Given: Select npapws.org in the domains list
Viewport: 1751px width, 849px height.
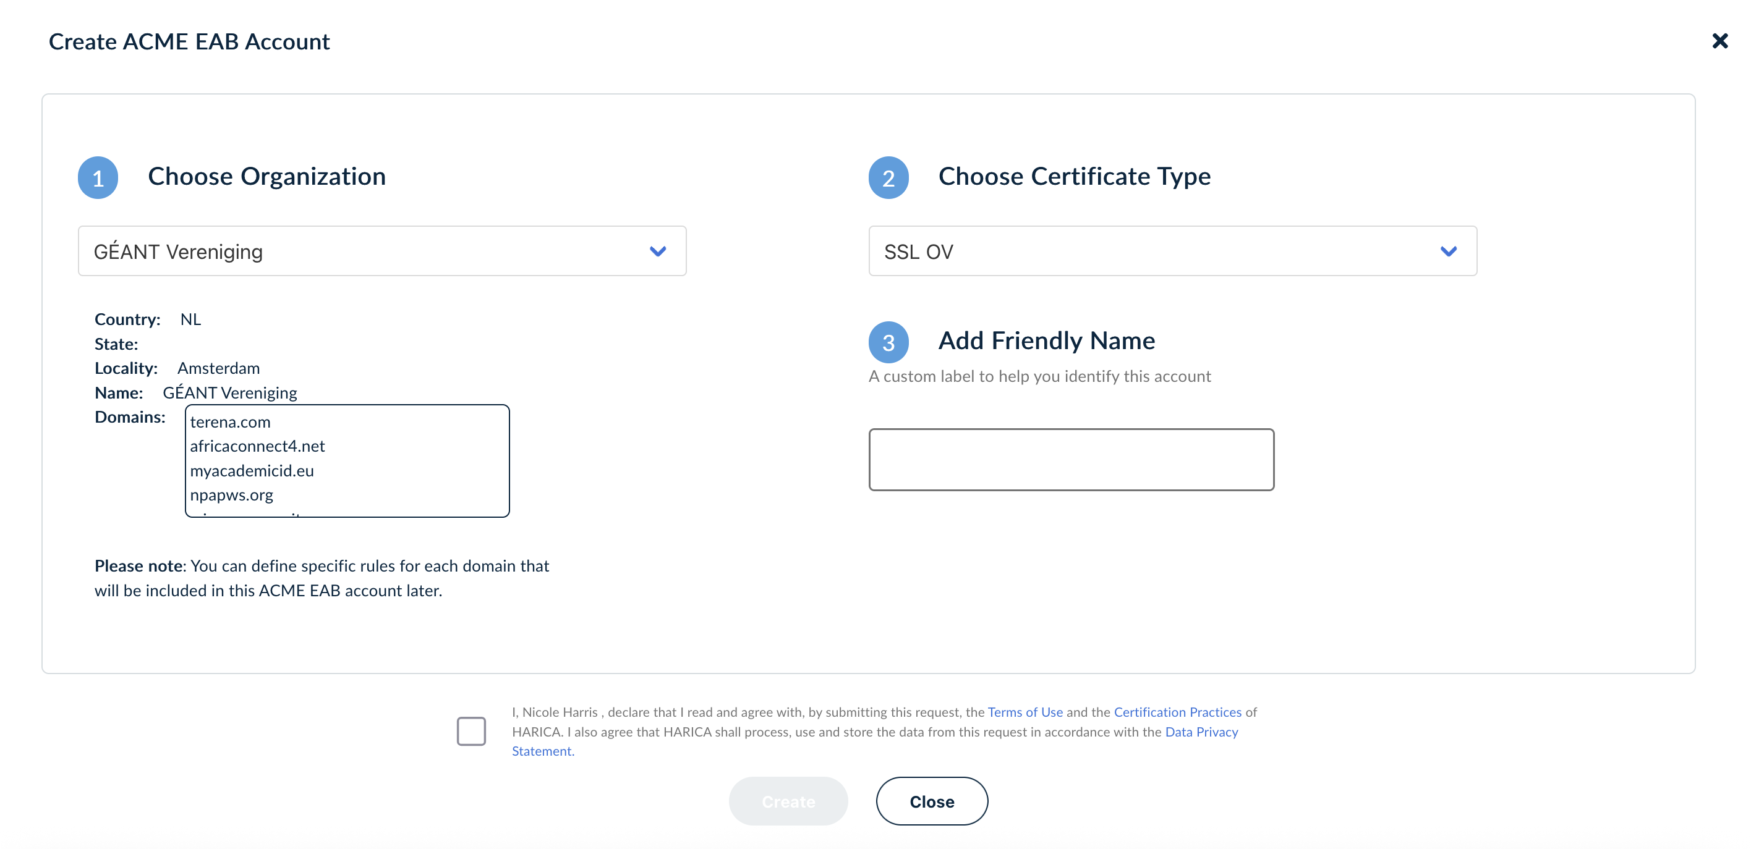Looking at the screenshot, I should coord(232,495).
